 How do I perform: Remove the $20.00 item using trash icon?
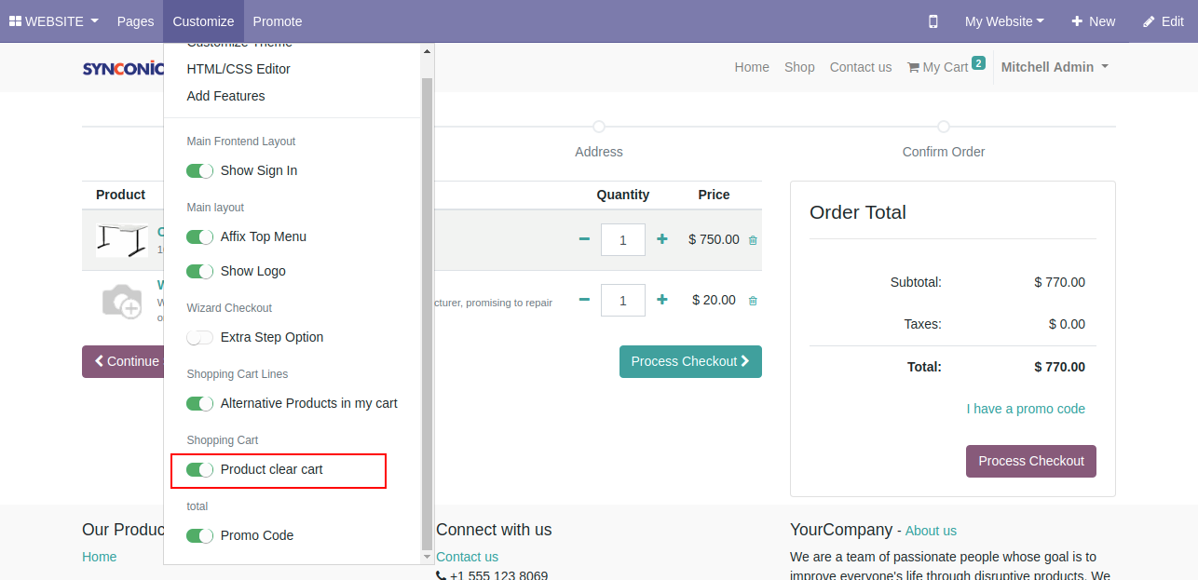[753, 301]
